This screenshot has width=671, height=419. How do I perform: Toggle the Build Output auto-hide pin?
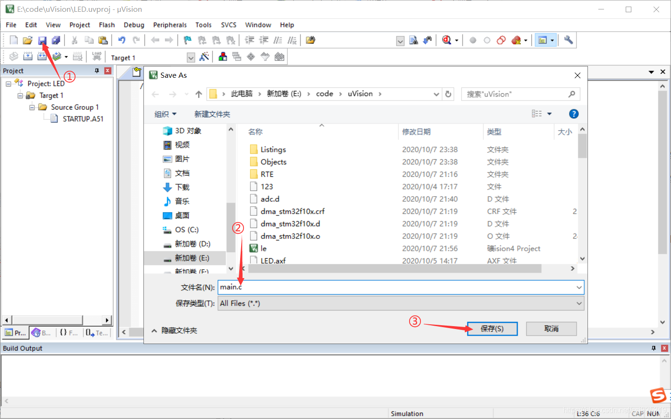click(654, 348)
